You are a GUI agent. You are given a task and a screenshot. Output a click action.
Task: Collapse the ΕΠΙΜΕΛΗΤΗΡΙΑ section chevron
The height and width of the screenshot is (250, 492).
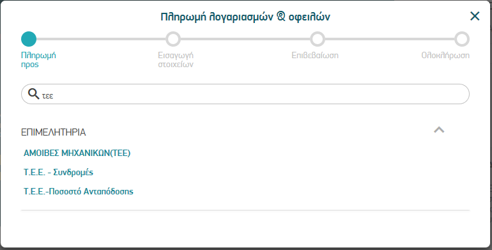click(439, 130)
